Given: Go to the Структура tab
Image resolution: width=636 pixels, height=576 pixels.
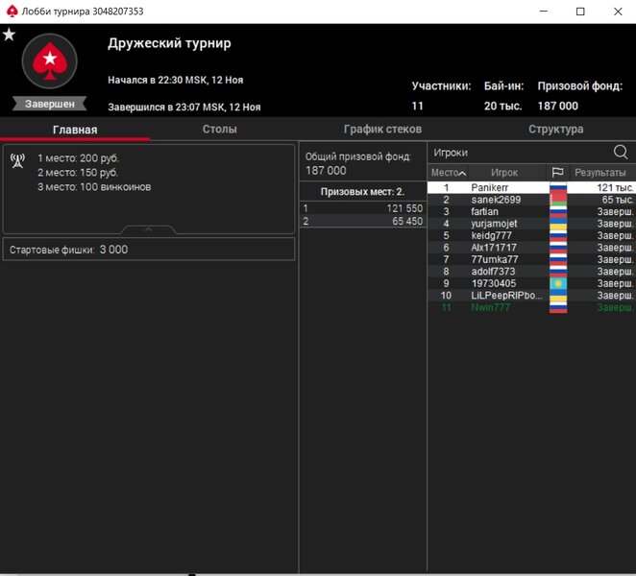Looking at the screenshot, I should (x=555, y=130).
